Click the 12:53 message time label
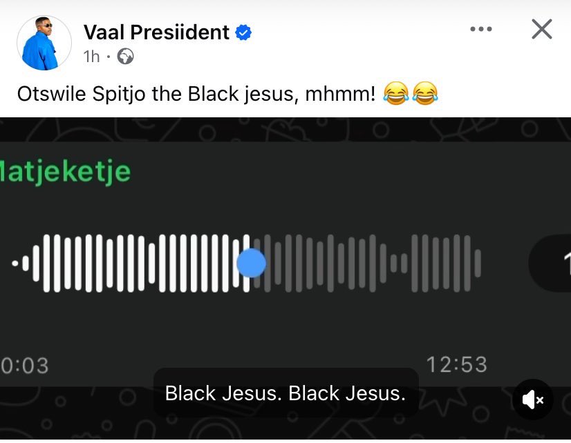The height and width of the screenshot is (443, 571). tap(457, 364)
